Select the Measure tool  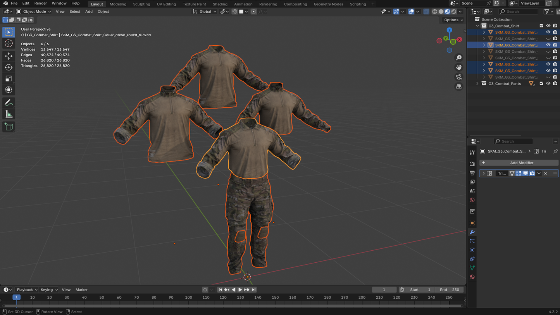coord(9,114)
